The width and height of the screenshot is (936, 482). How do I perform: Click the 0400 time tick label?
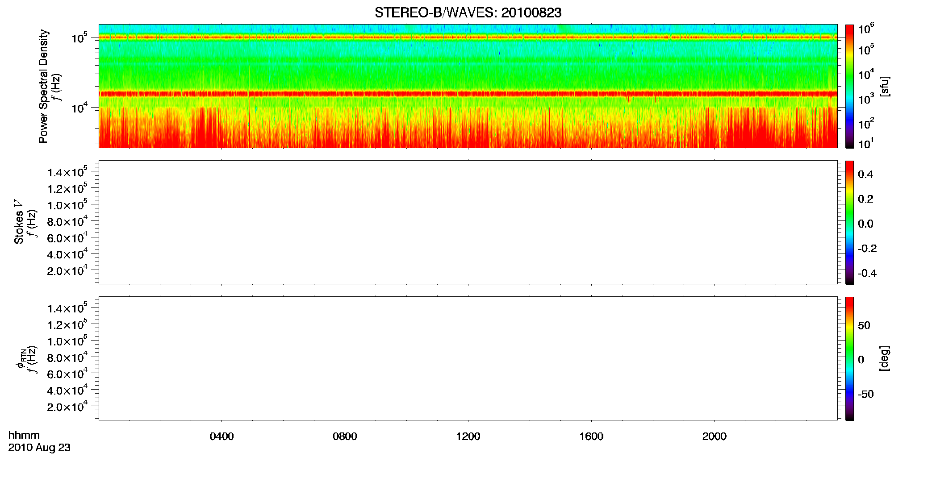[x=221, y=436]
